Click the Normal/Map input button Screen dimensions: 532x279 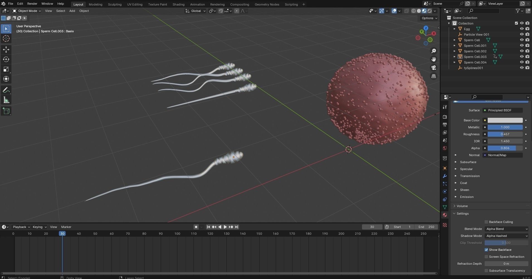coord(502,155)
